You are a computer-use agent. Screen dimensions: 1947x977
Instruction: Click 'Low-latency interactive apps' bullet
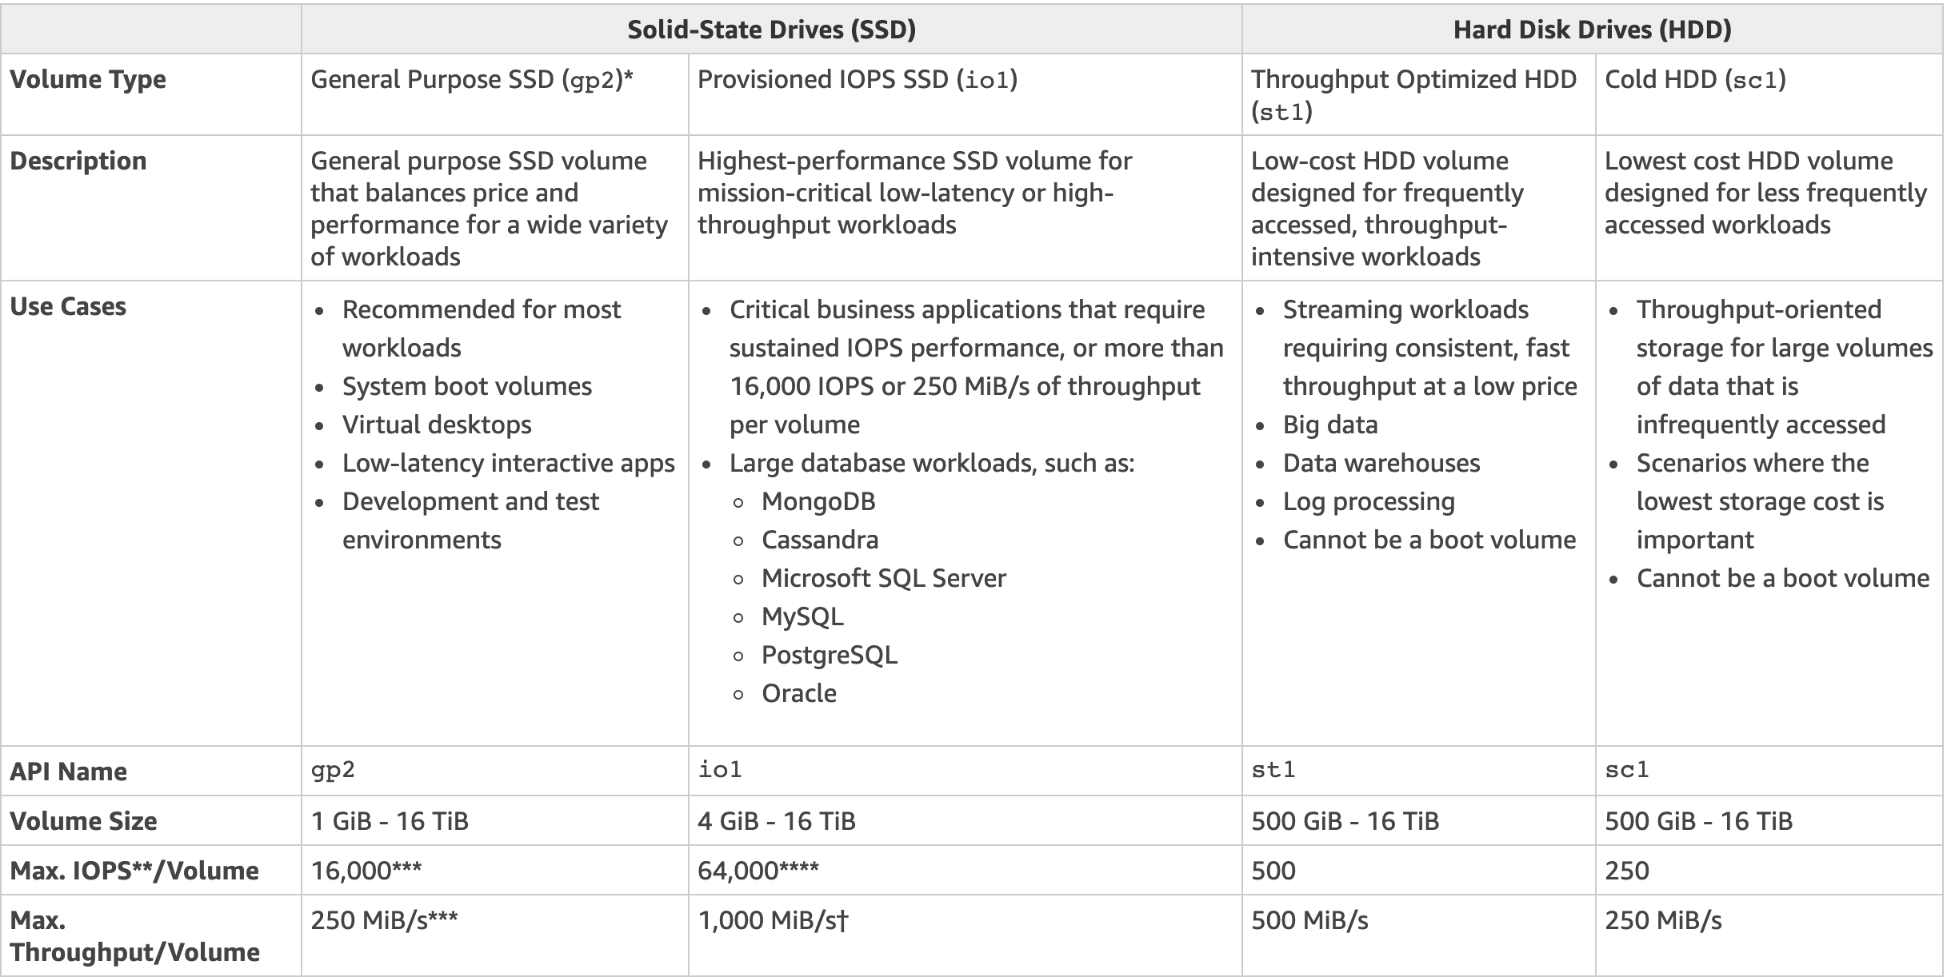click(509, 463)
